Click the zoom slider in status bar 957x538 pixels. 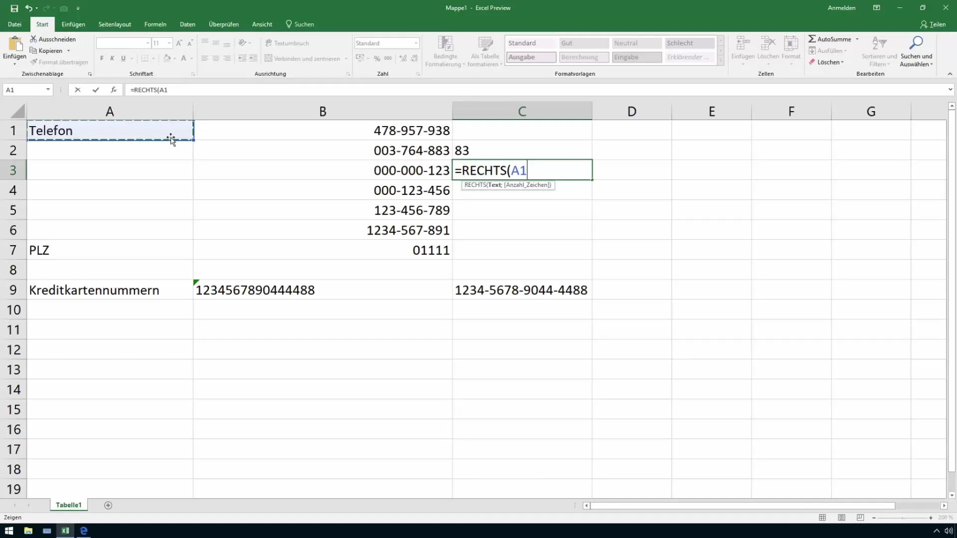pos(902,518)
